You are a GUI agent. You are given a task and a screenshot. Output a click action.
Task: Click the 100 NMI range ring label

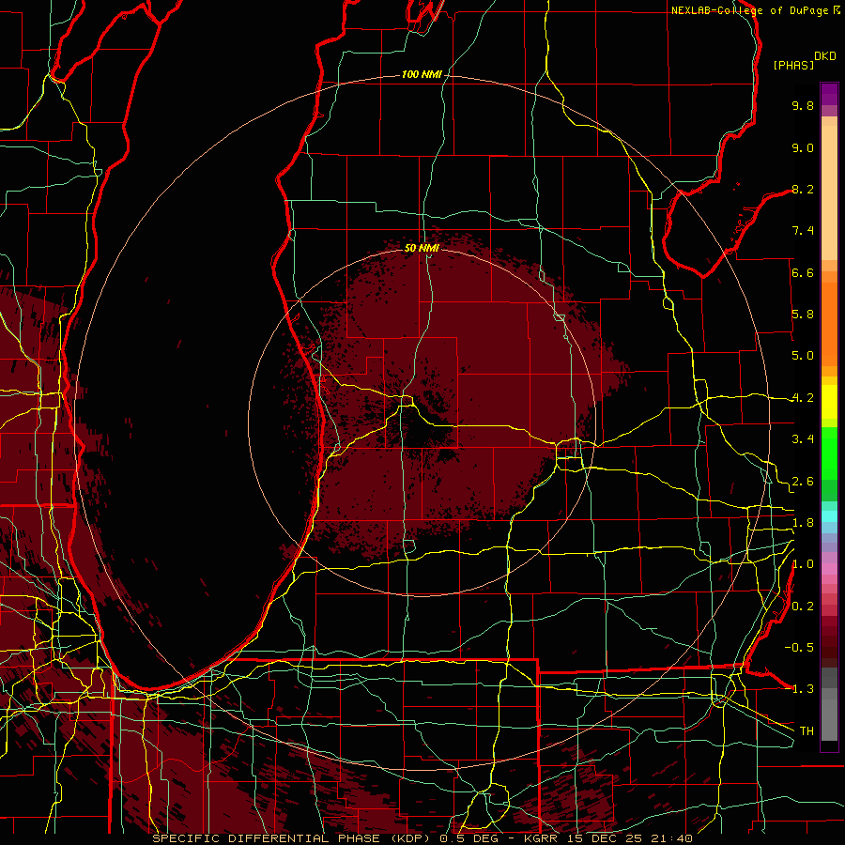pos(422,74)
